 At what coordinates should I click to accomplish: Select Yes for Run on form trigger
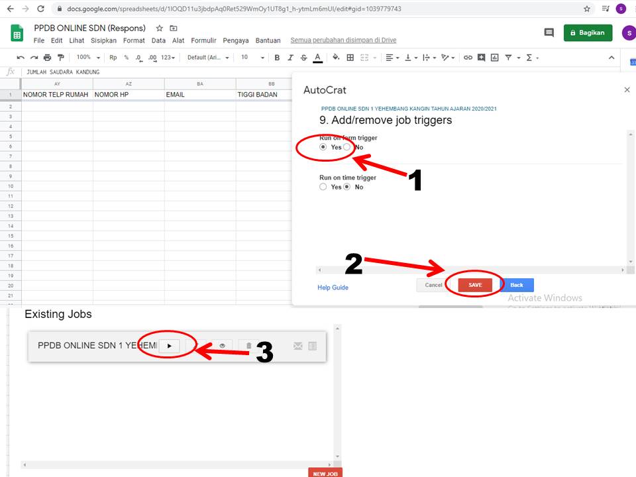click(x=323, y=147)
